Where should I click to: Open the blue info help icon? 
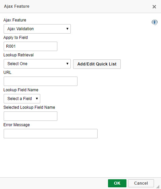tap(155, 22)
